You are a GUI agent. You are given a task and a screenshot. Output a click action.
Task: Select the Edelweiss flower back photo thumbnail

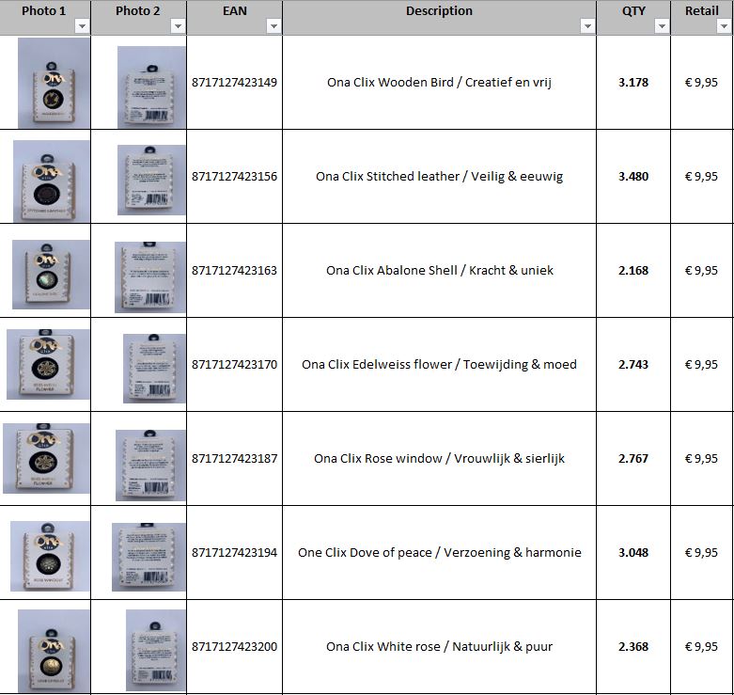click(154, 369)
